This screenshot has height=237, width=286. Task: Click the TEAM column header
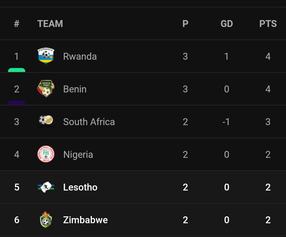coord(50,24)
